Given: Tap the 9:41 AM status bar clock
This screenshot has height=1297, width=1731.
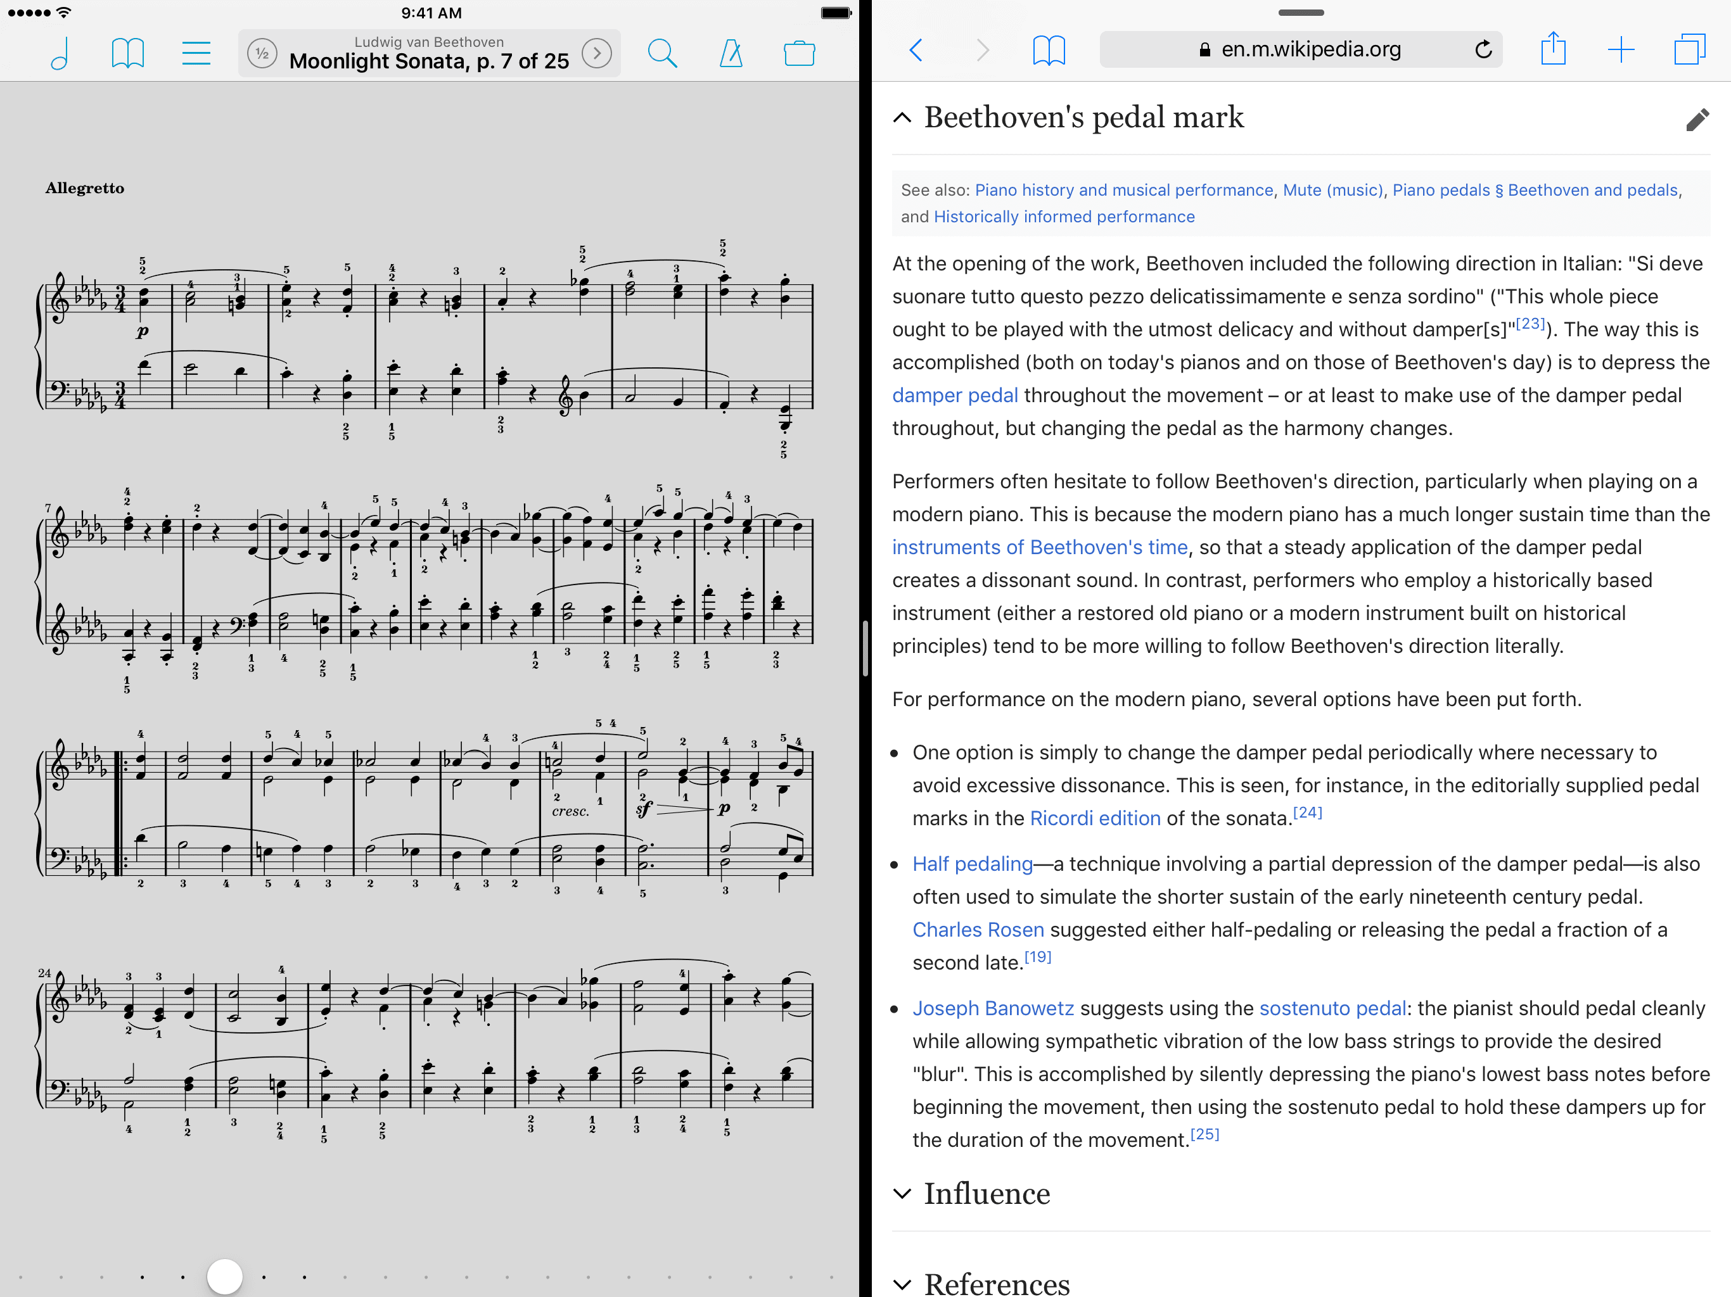Looking at the screenshot, I should click(x=431, y=13).
